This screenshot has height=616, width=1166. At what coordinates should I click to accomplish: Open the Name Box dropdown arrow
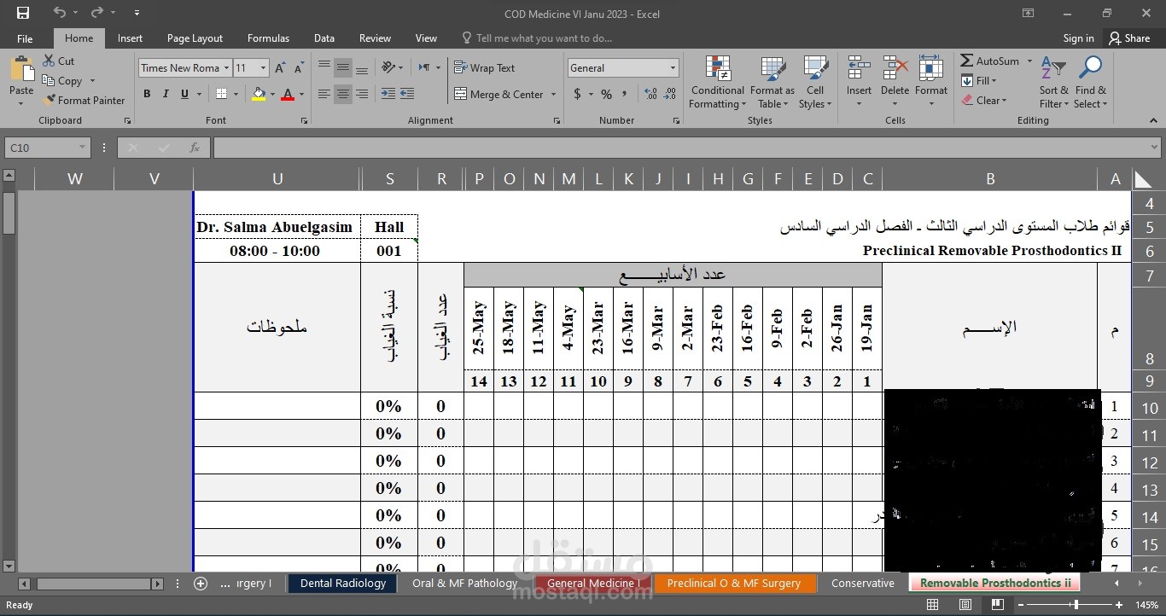click(82, 148)
